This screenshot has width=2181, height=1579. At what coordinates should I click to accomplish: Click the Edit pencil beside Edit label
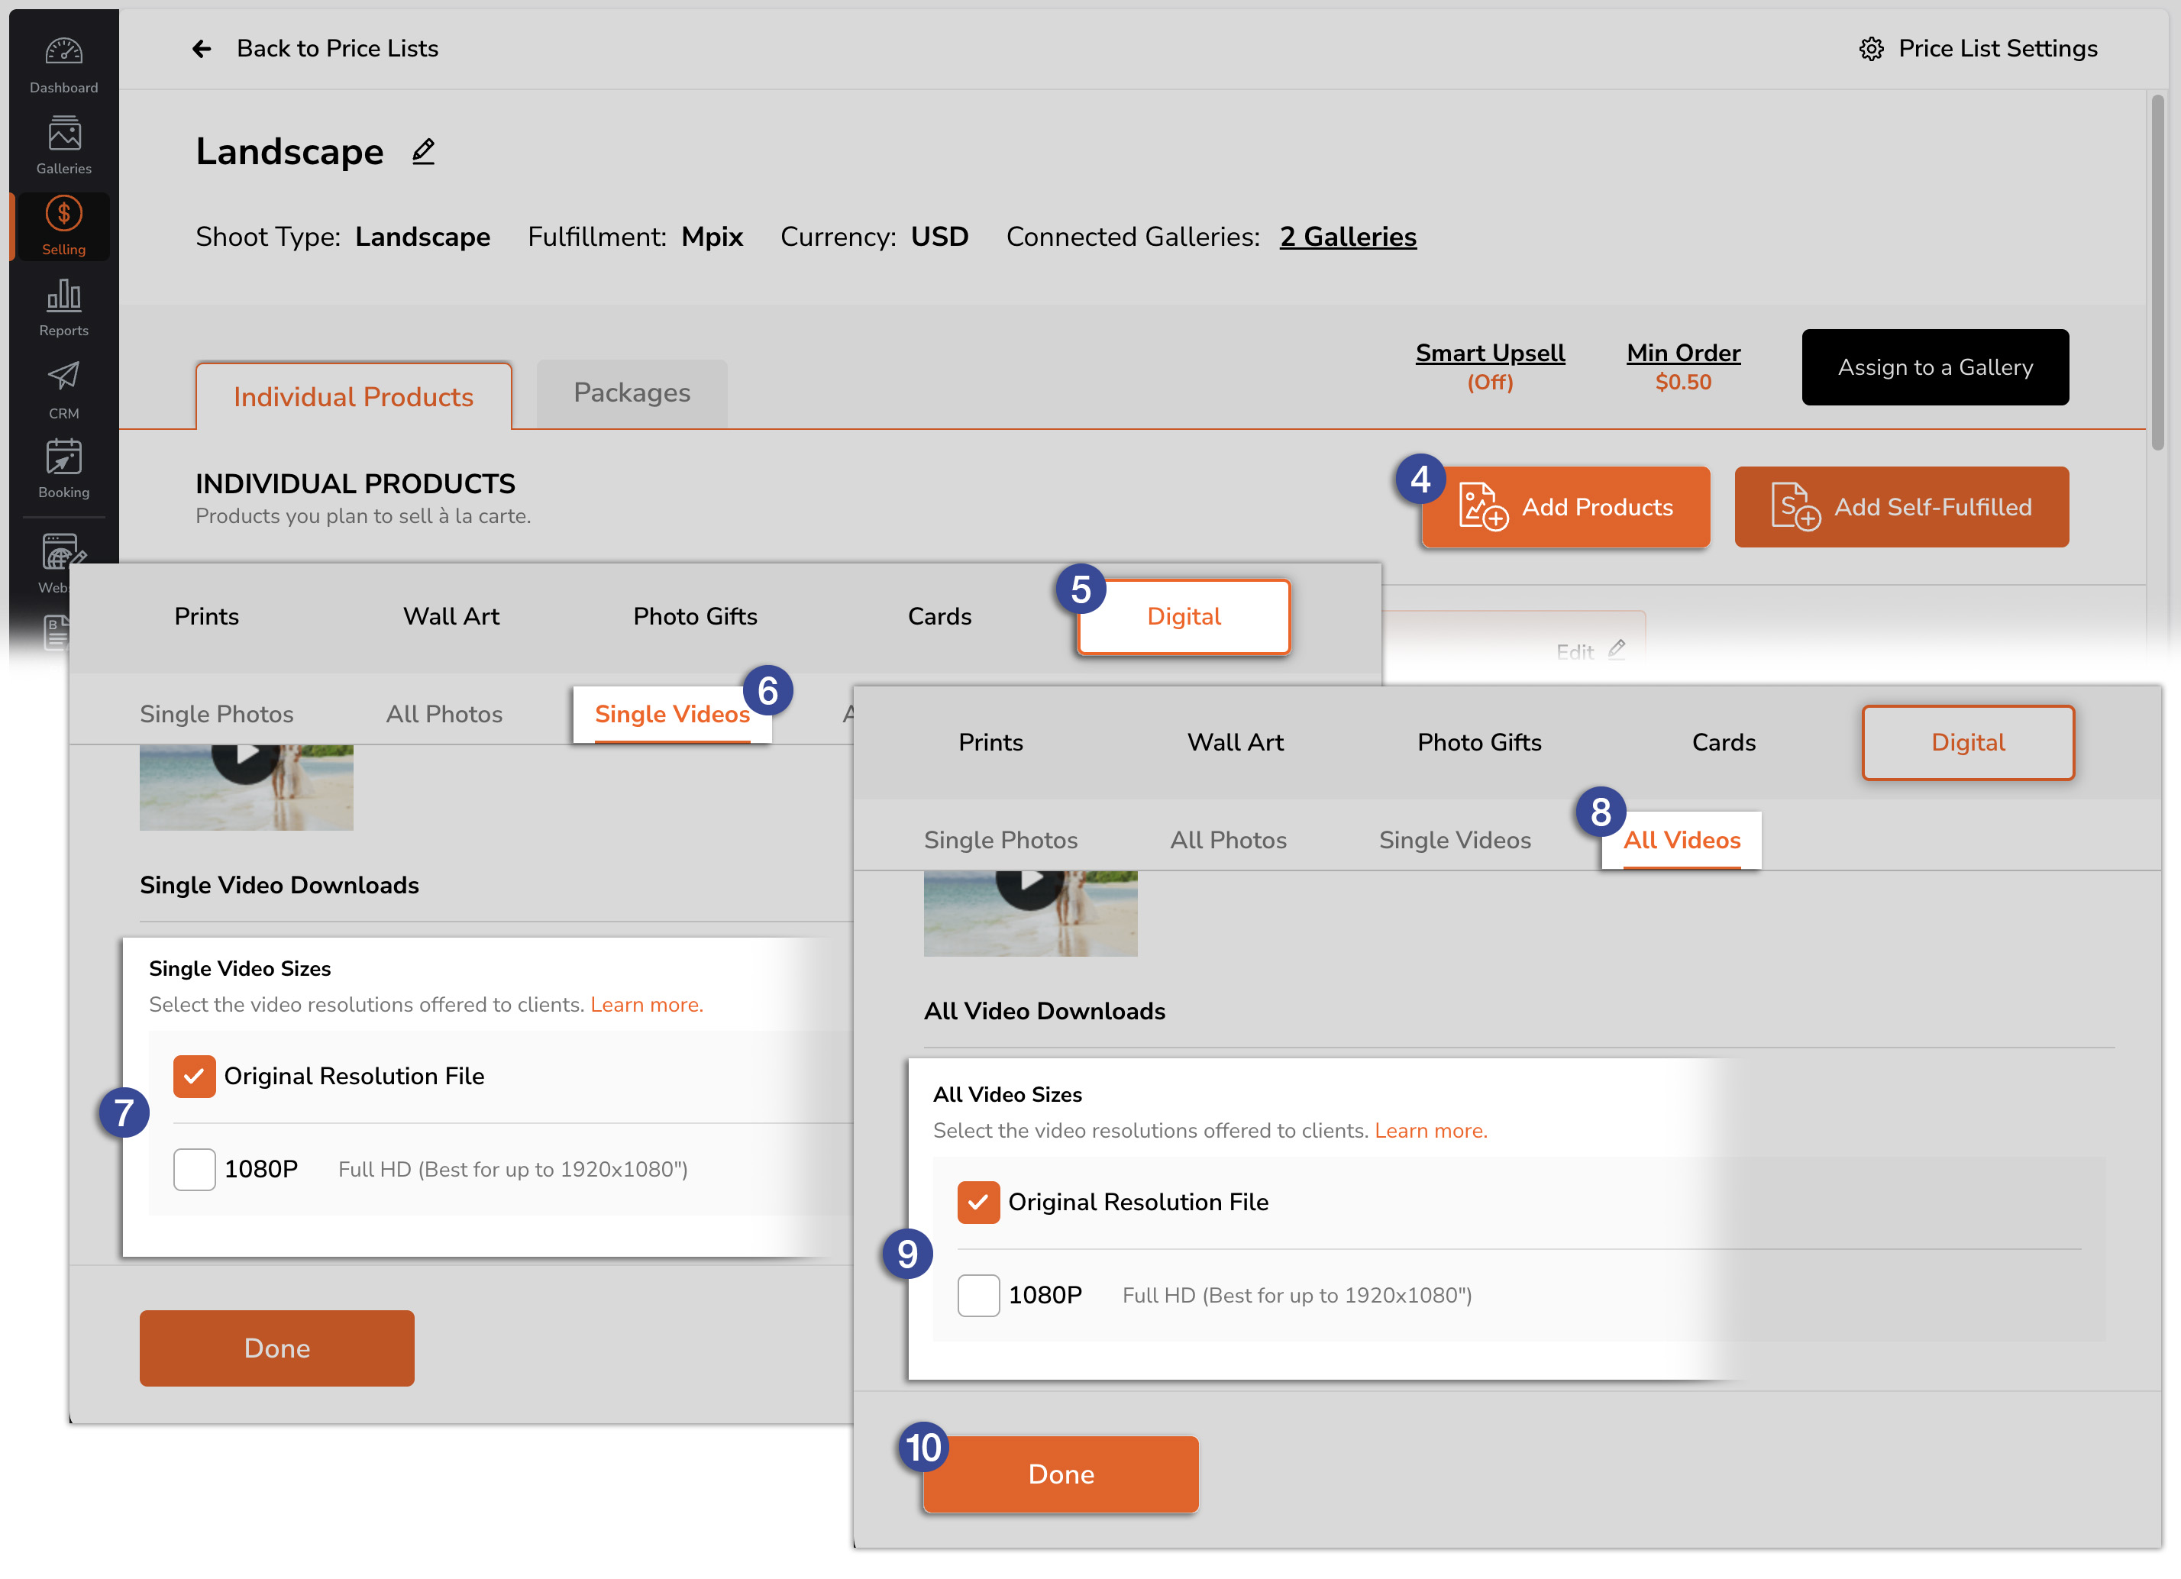(1617, 649)
